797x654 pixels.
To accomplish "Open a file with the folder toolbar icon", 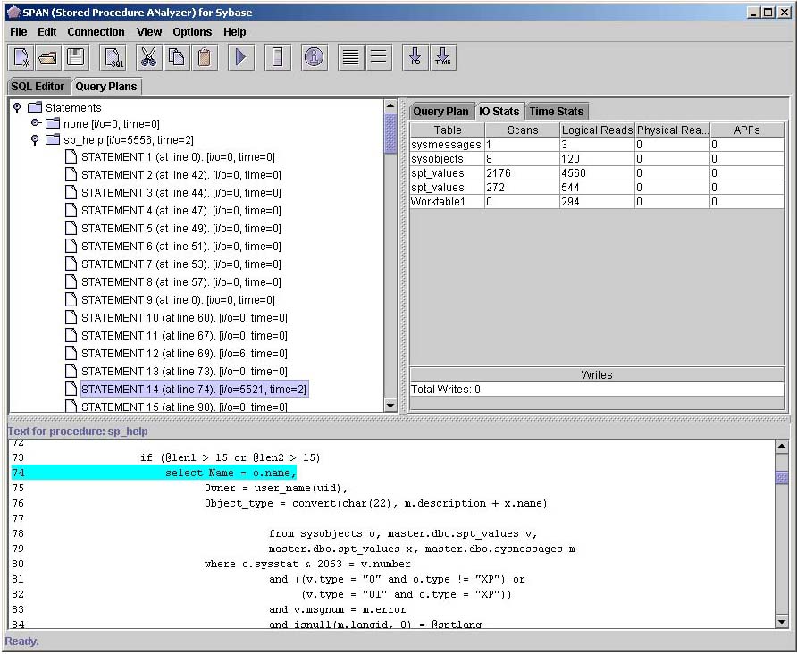I will (x=48, y=57).
